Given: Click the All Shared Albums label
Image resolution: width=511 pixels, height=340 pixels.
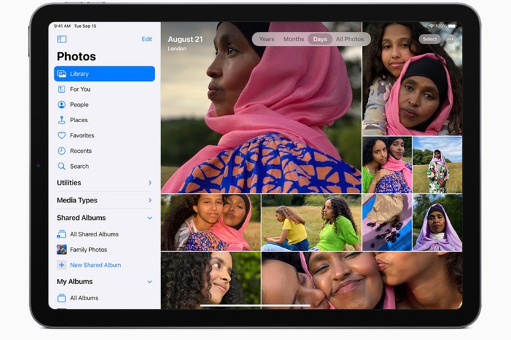Looking at the screenshot, I should pyautogui.click(x=94, y=234).
